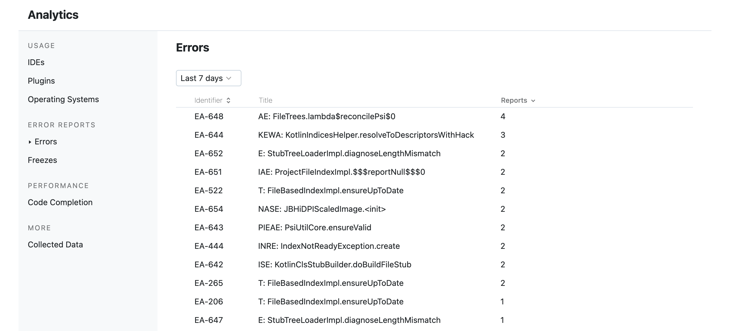
Task: View Operating Systems statistics
Action: pyautogui.click(x=63, y=99)
